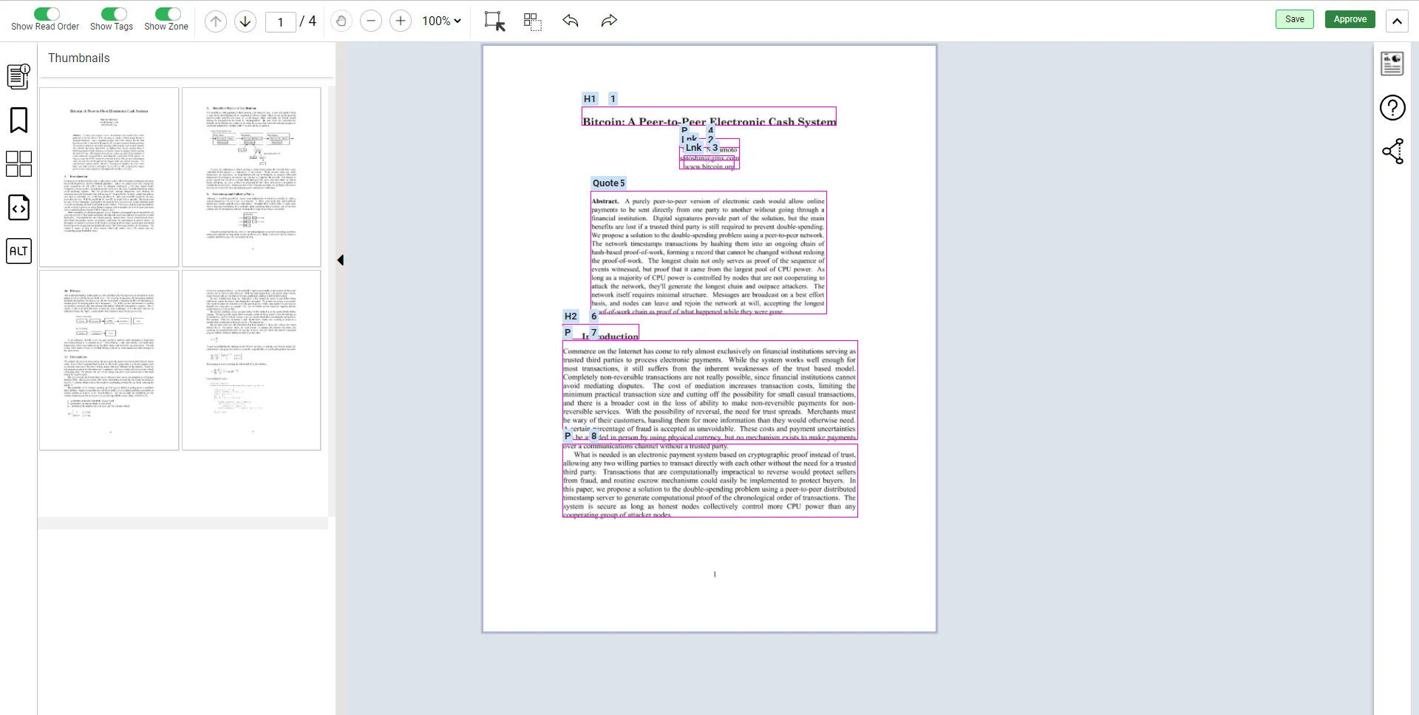Open the Bookmarks panel
Image resolution: width=1419 pixels, height=715 pixels.
pyautogui.click(x=18, y=120)
